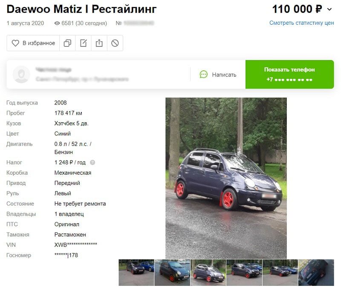Open the note edit icon
341x291 pixels.
point(83,43)
